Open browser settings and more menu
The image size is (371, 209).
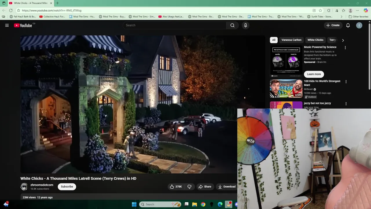point(358,10)
